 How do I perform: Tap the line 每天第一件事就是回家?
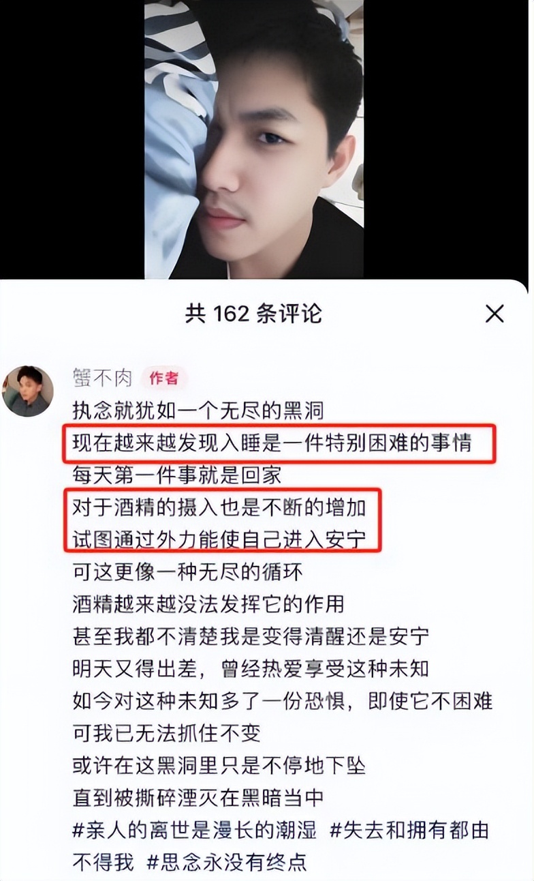177,475
